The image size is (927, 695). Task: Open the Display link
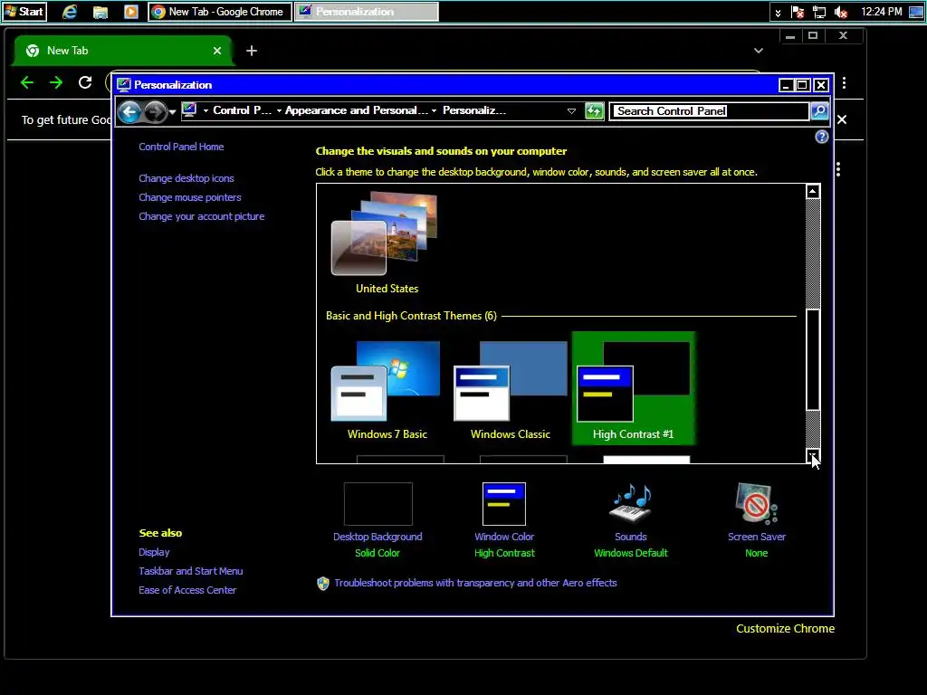point(154,552)
